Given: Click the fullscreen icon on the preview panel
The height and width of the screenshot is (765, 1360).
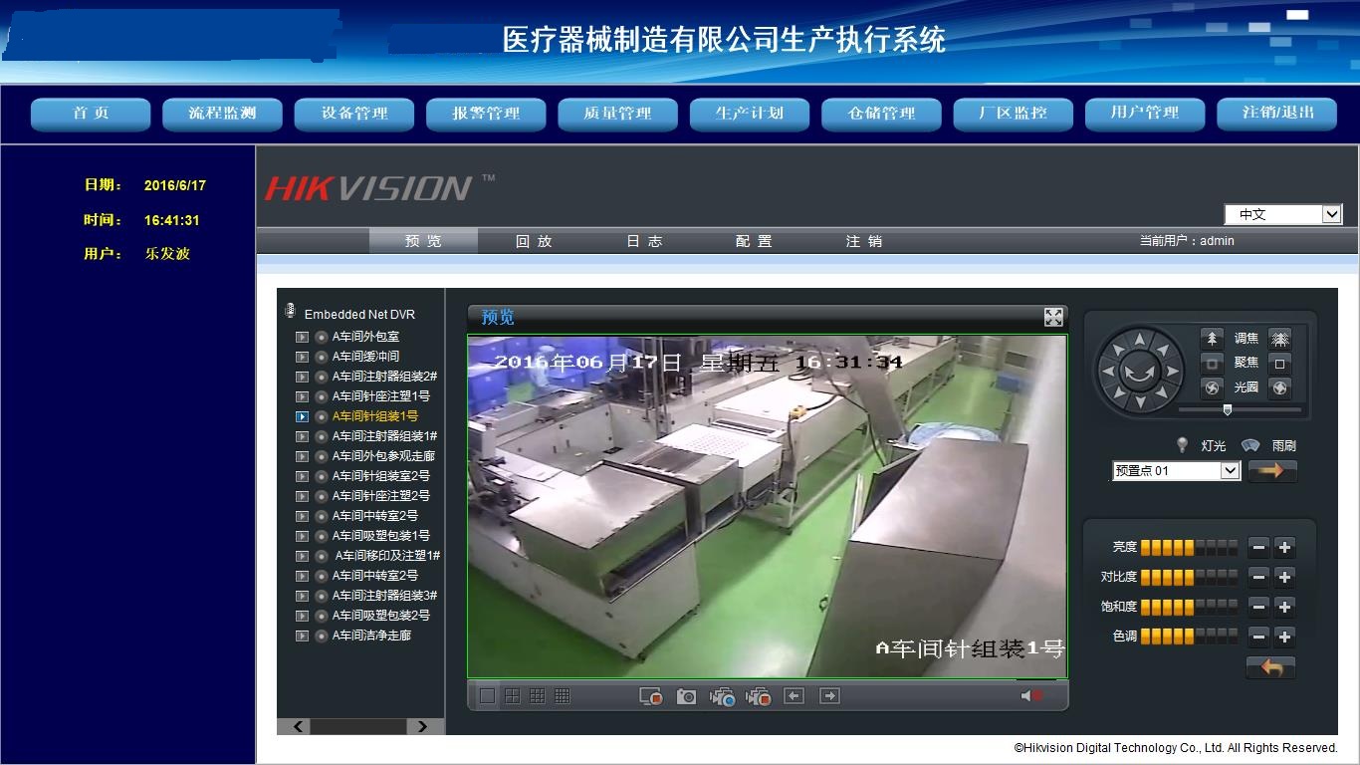Looking at the screenshot, I should point(1053,317).
